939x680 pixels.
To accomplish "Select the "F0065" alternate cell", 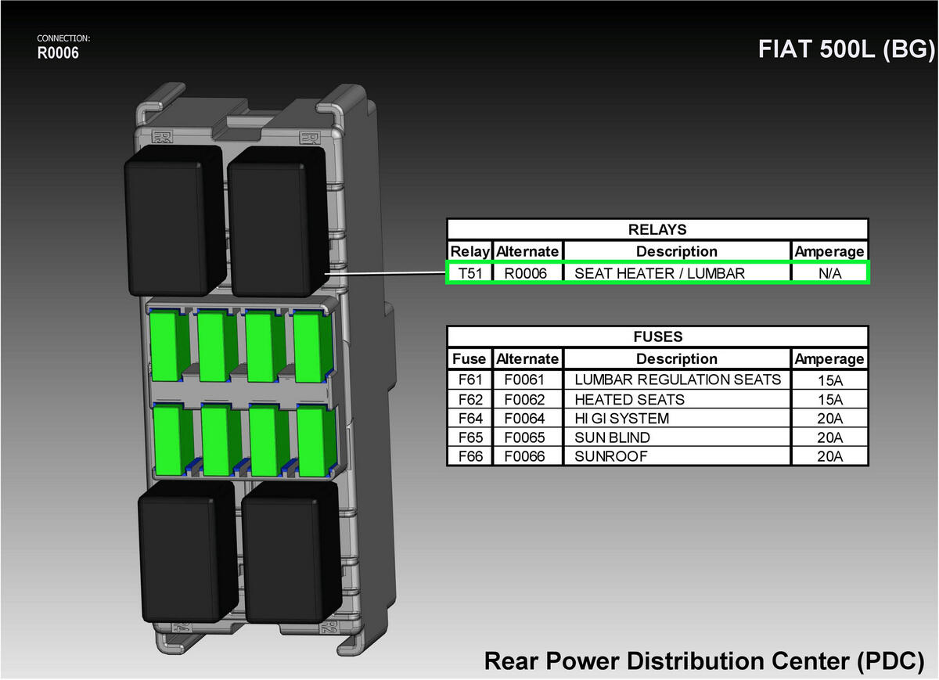I will 527,437.
